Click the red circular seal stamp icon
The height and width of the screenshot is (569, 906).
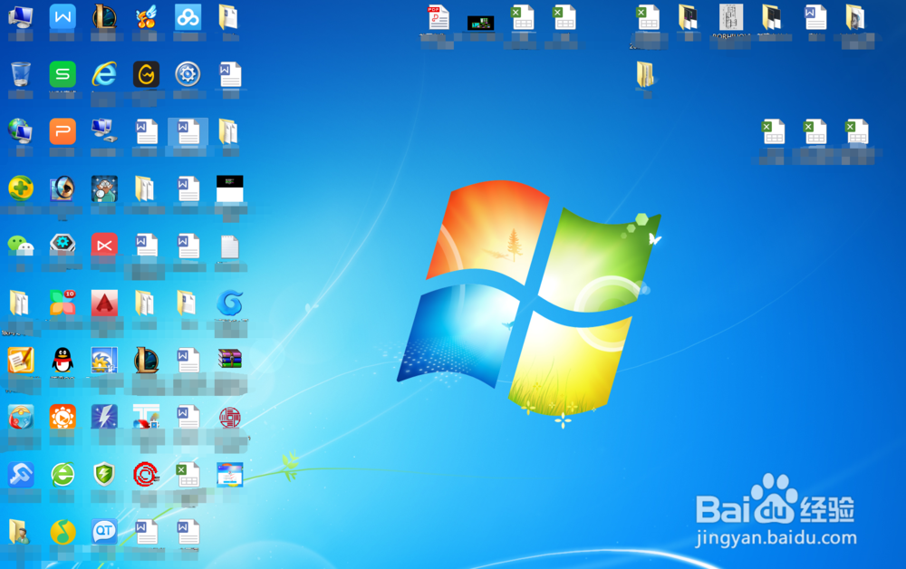click(x=229, y=417)
